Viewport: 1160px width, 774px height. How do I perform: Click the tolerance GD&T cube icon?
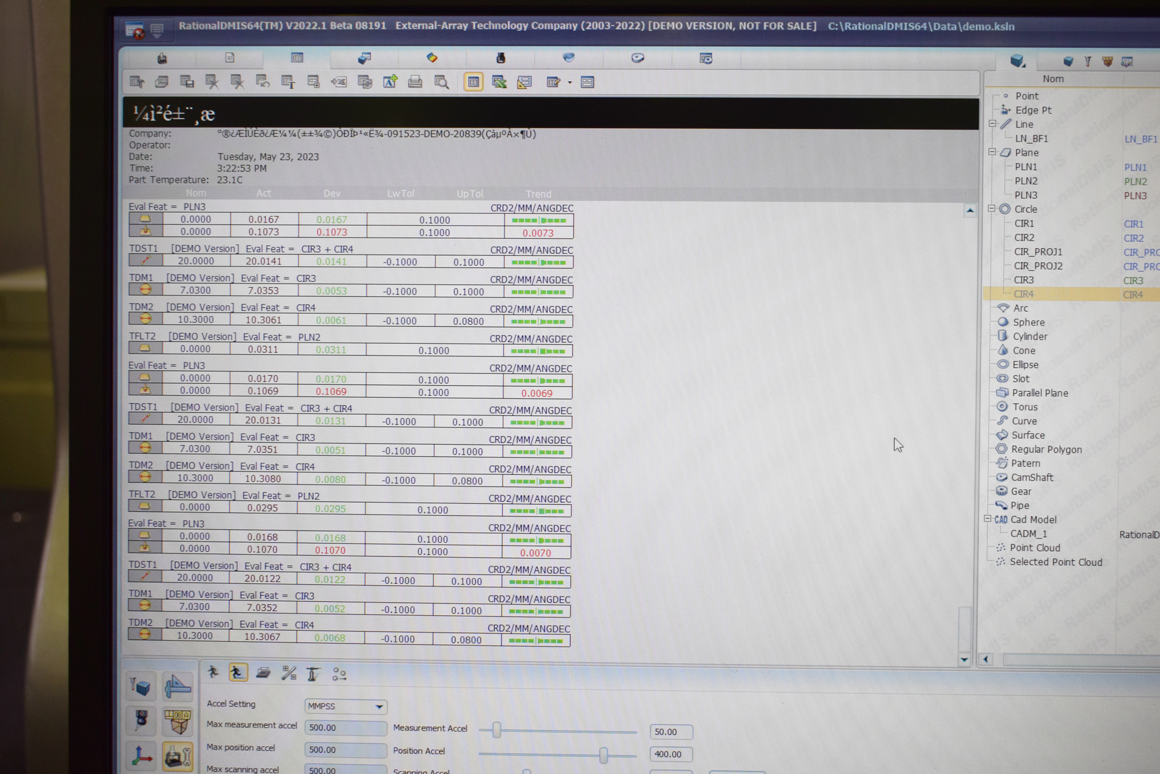coord(177,721)
